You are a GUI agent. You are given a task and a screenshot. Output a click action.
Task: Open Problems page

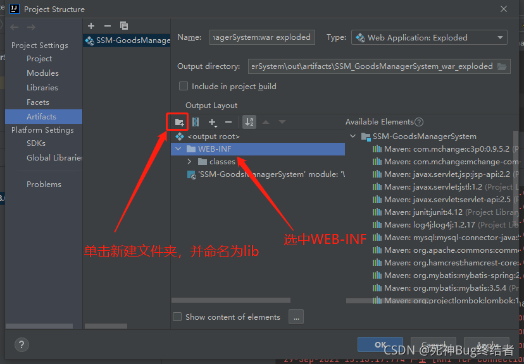[x=44, y=185]
